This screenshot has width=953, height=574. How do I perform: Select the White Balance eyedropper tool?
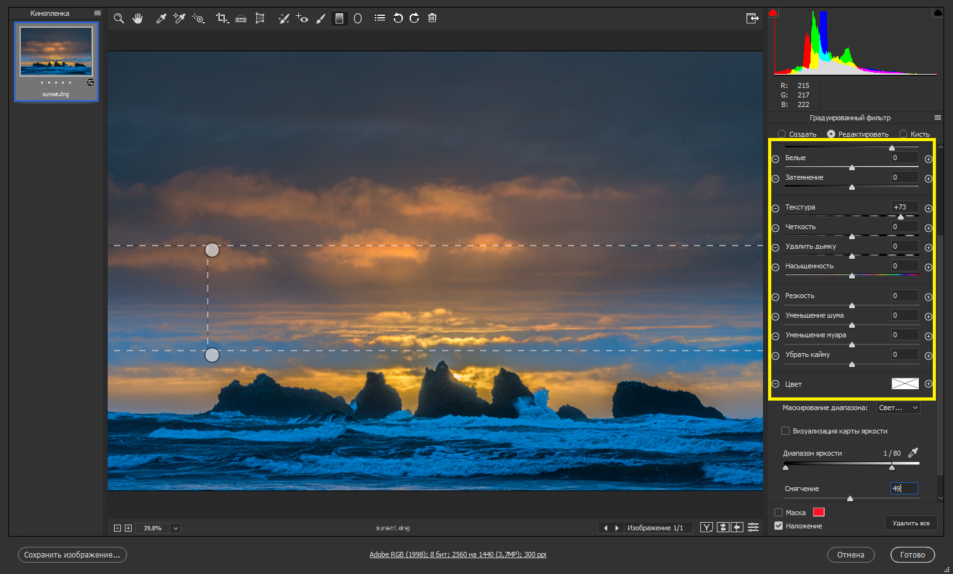click(161, 18)
